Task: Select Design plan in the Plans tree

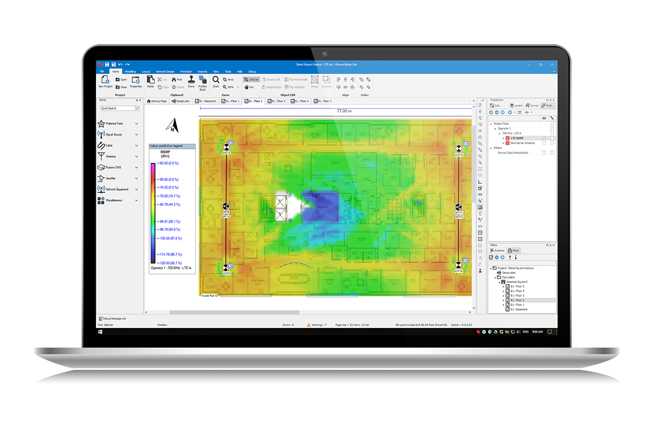Action: click(x=507, y=273)
